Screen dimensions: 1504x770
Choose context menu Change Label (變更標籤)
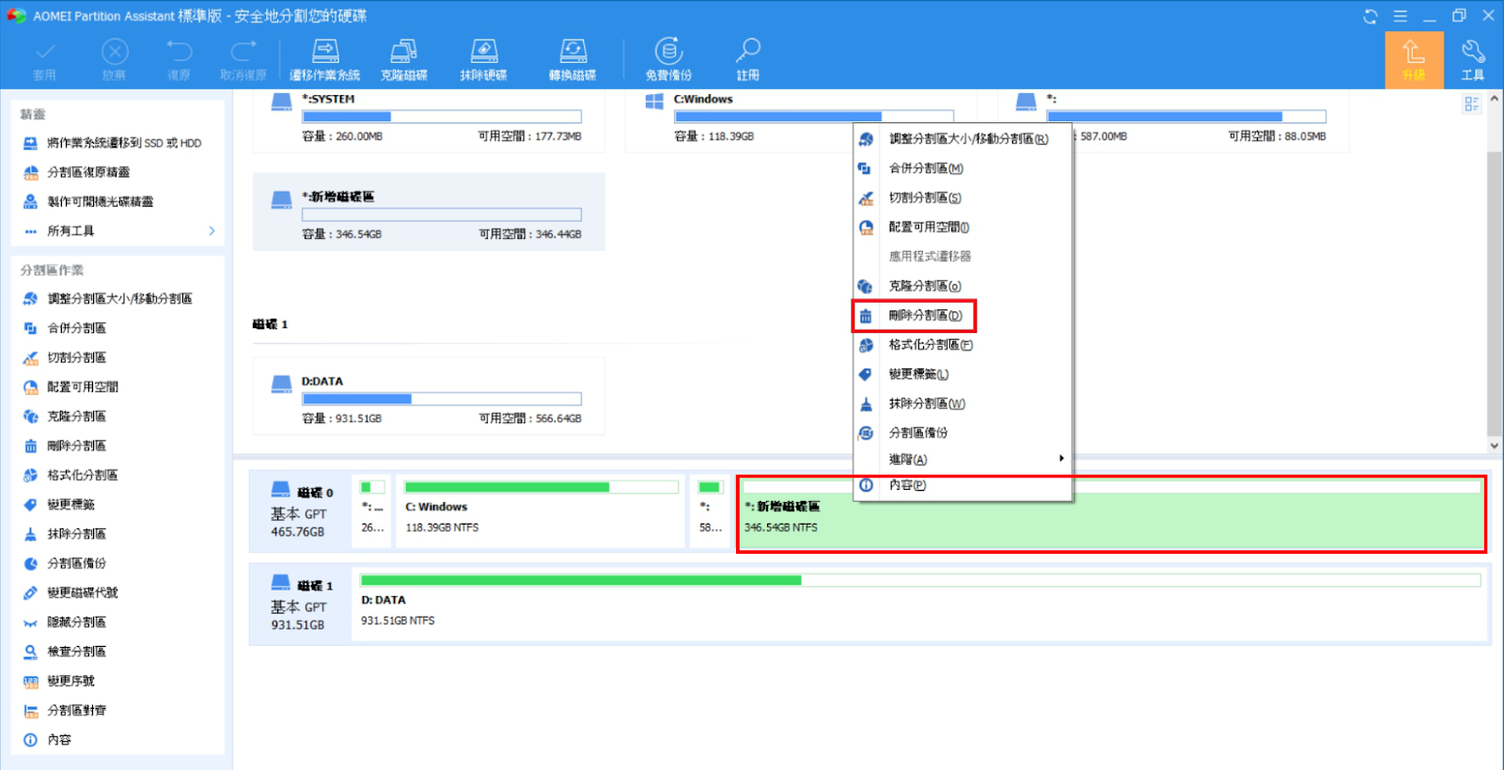pos(963,374)
